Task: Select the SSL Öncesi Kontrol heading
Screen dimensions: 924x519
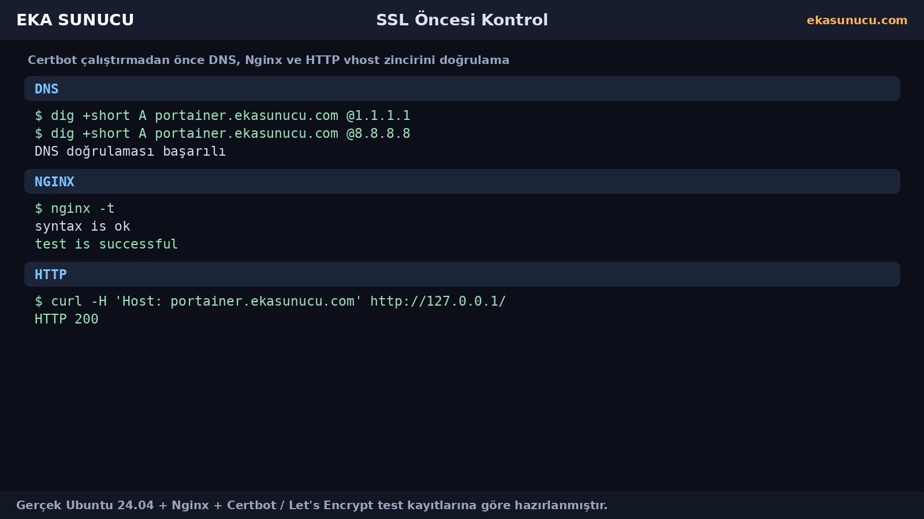Action: 462,20
